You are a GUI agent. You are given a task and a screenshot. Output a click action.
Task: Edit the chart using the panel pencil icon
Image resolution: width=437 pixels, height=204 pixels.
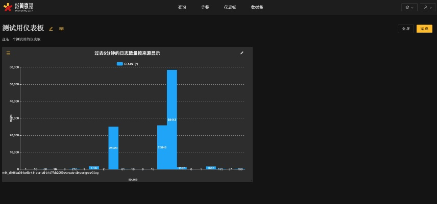[242, 53]
